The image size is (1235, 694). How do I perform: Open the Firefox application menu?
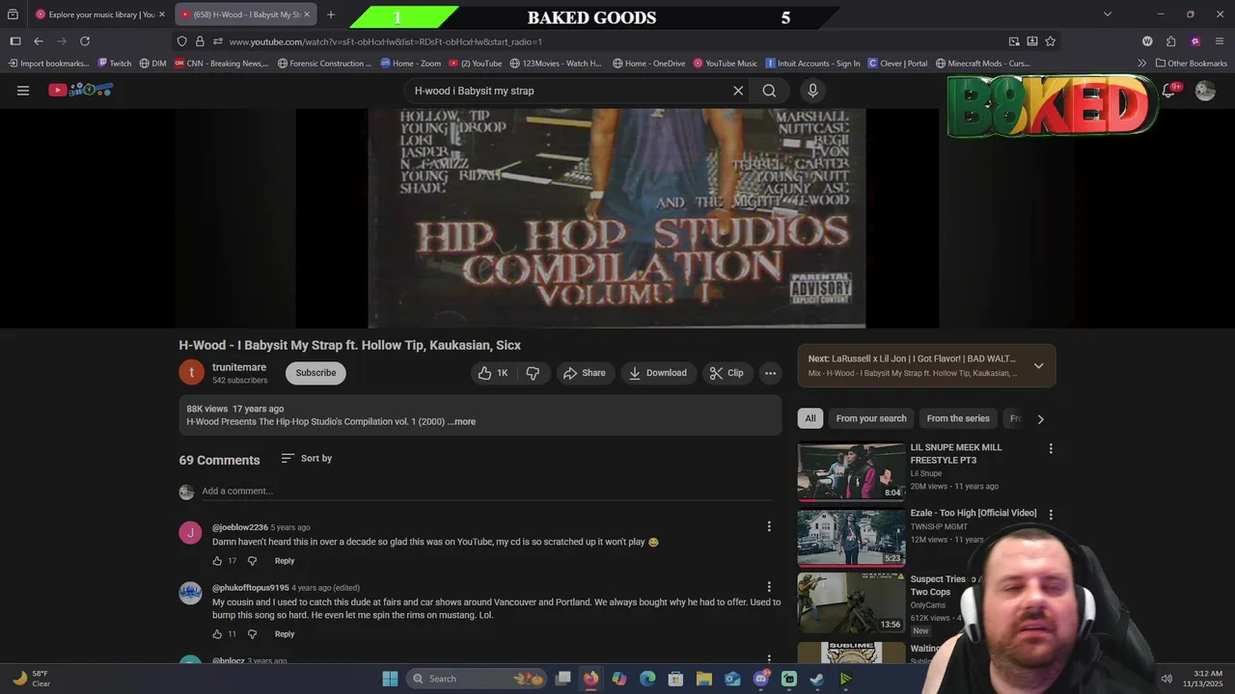1220,41
